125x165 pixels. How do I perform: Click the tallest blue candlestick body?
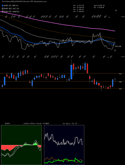71,72
